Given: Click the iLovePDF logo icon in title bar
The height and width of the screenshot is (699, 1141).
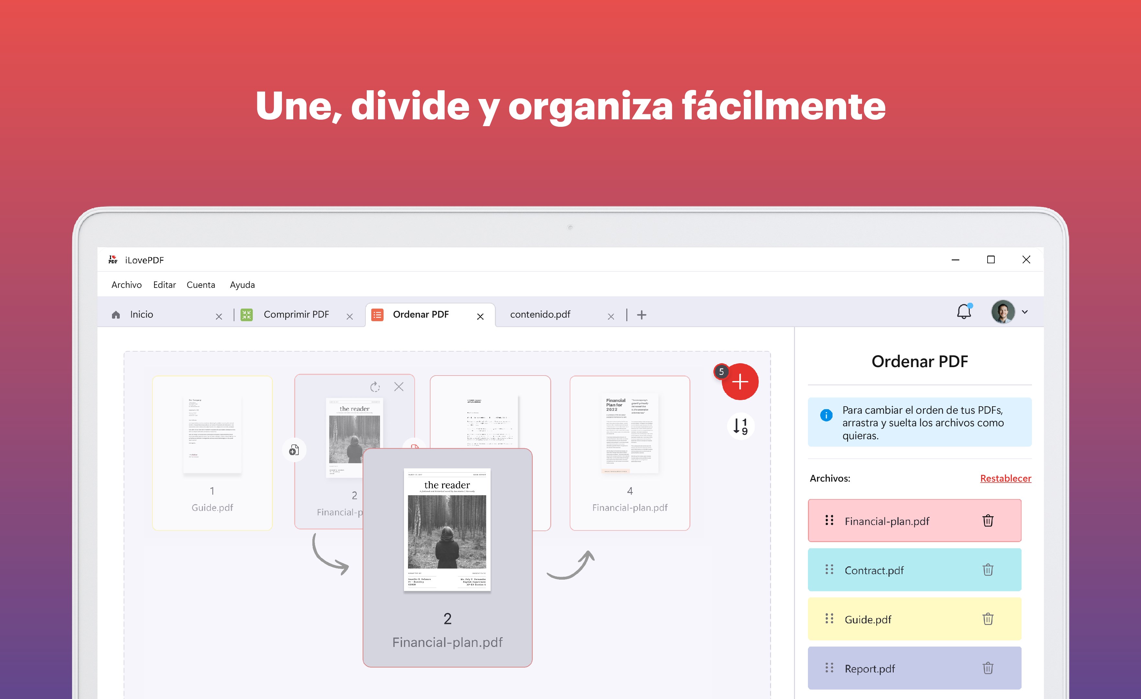Looking at the screenshot, I should (x=113, y=259).
